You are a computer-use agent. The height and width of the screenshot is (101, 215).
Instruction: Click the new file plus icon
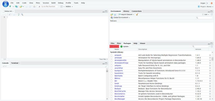10,6
